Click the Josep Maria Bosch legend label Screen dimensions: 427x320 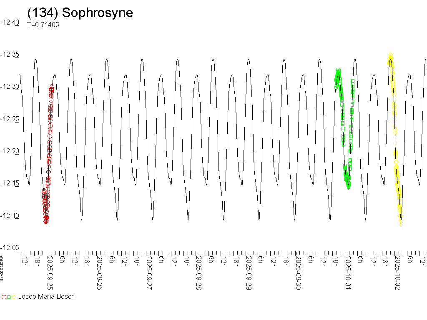(x=46, y=297)
